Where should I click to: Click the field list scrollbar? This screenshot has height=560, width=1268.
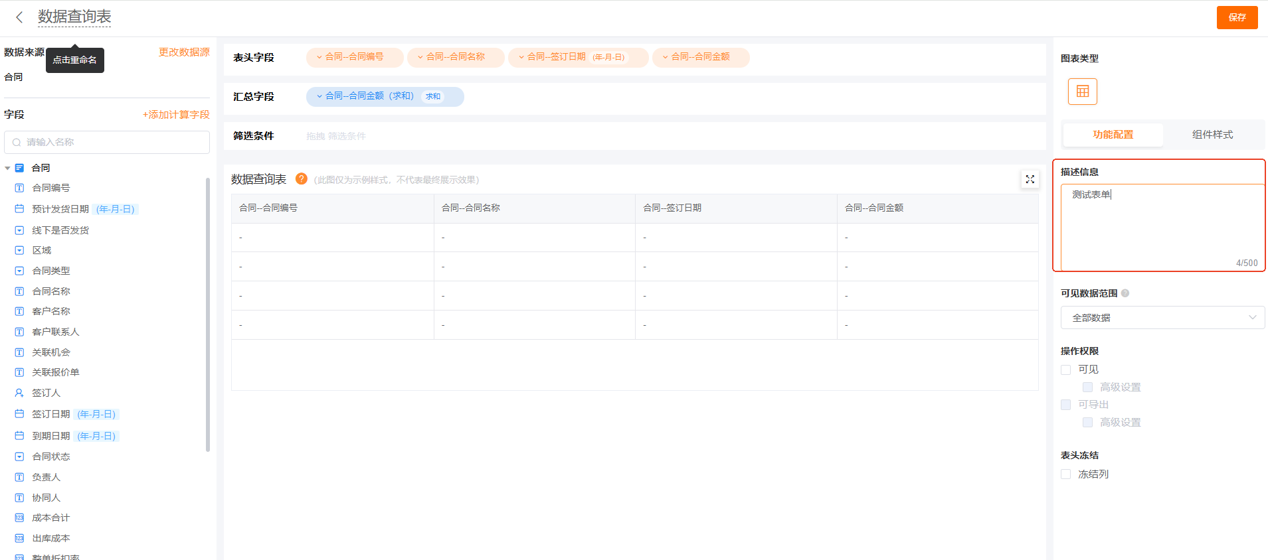[x=208, y=312]
